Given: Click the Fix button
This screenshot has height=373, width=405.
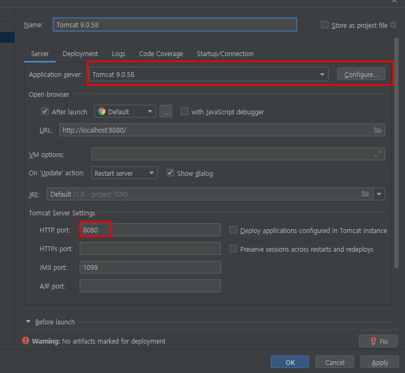Looking at the screenshot, I should pyautogui.click(x=378, y=341).
